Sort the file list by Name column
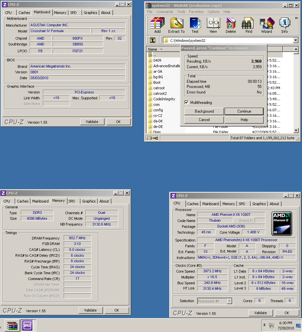This screenshot has height=332, width=302. (x=163, y=49)
